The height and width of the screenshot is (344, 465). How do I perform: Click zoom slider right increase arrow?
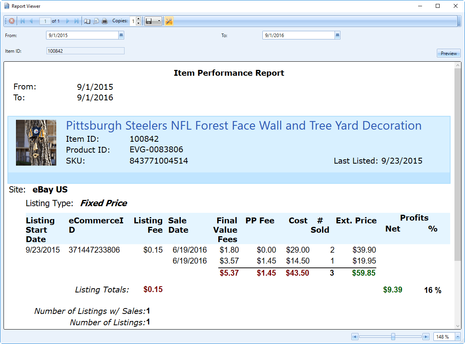[426, 337]
